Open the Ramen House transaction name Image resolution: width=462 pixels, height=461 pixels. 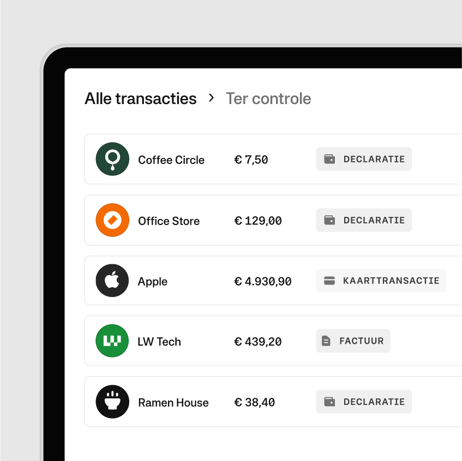[173, 402]
